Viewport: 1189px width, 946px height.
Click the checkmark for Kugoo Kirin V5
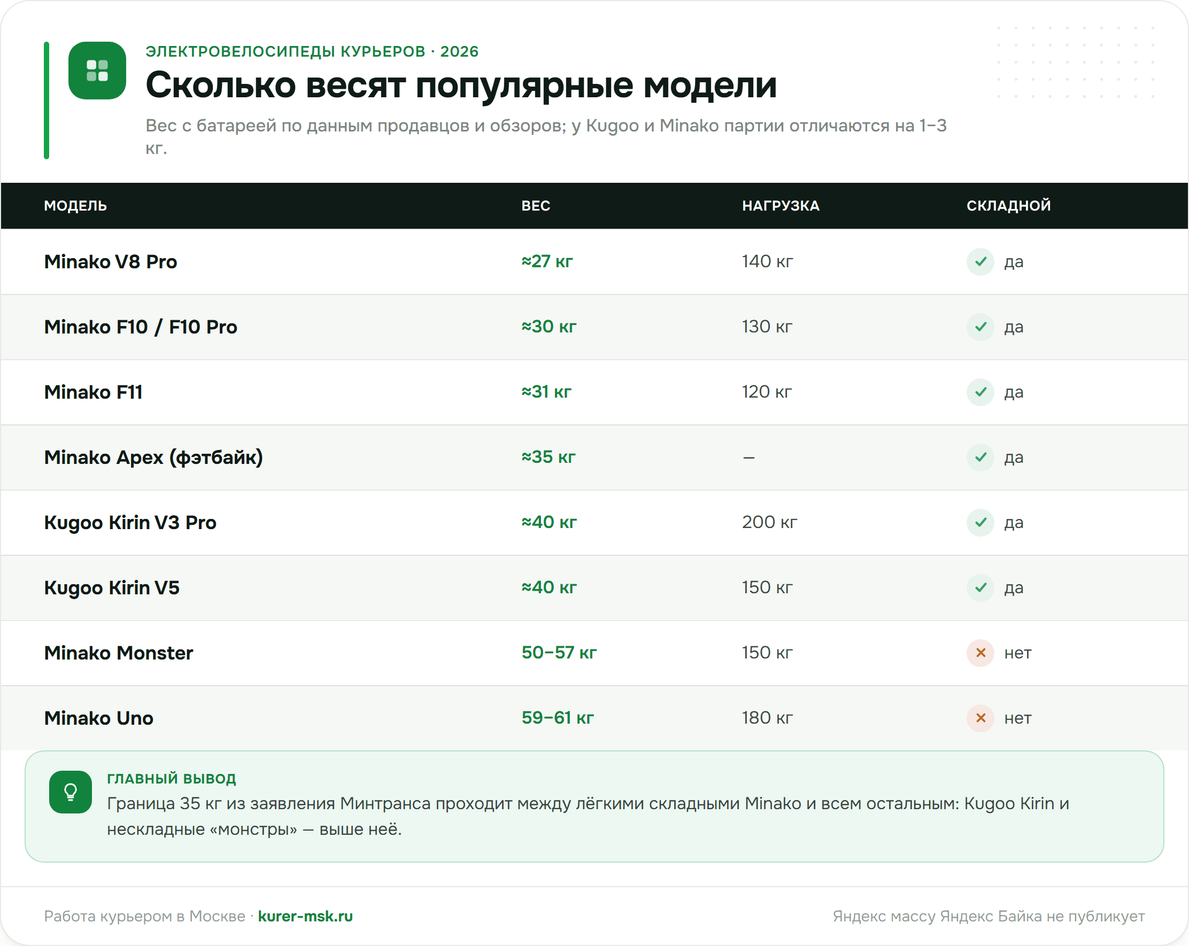[x=980, y=588]
